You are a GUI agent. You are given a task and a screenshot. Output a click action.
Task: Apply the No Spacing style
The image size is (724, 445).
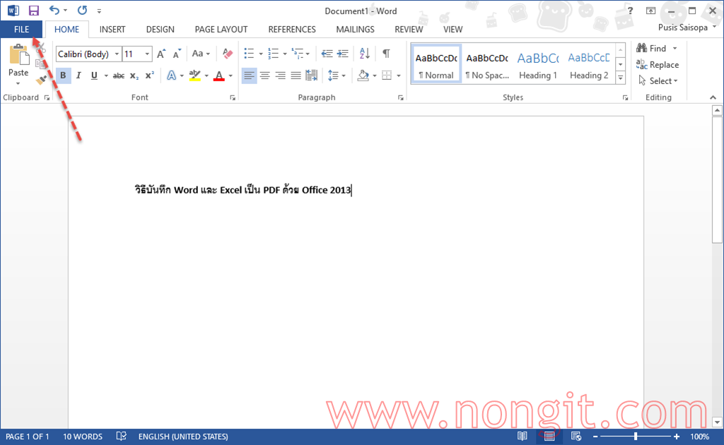tap(487, 64)
